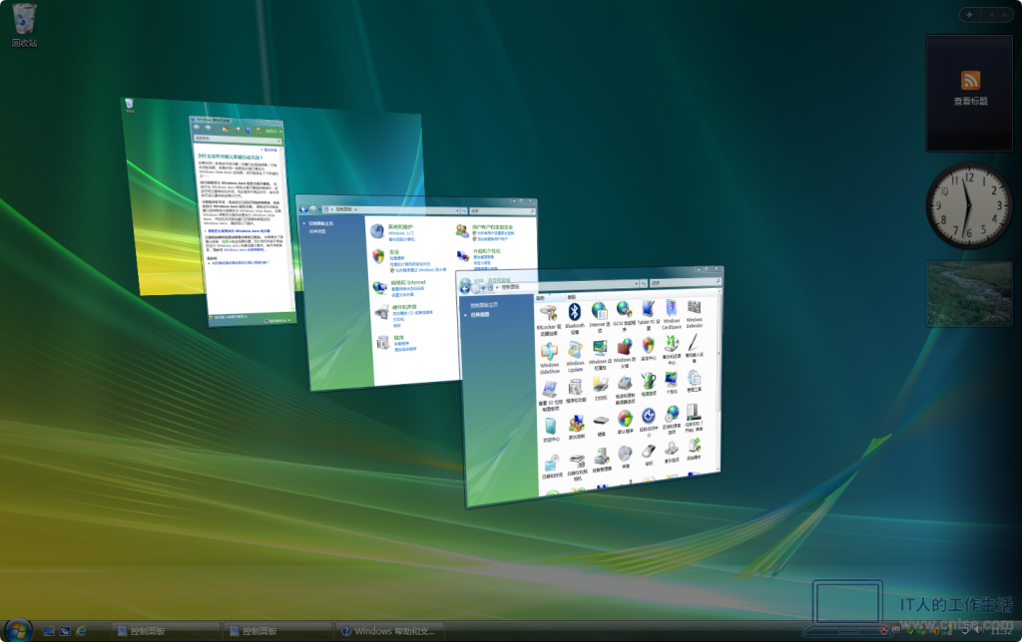
Task: Click the Windows 入门 link
Action: (x=401, y=233)
